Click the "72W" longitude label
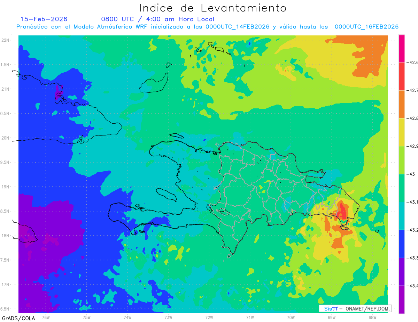This screenshot has width=418, height=322. (209, 317)
